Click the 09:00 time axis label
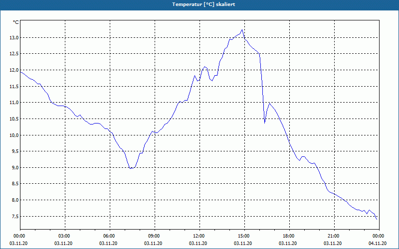 click(x=155, y=236)
